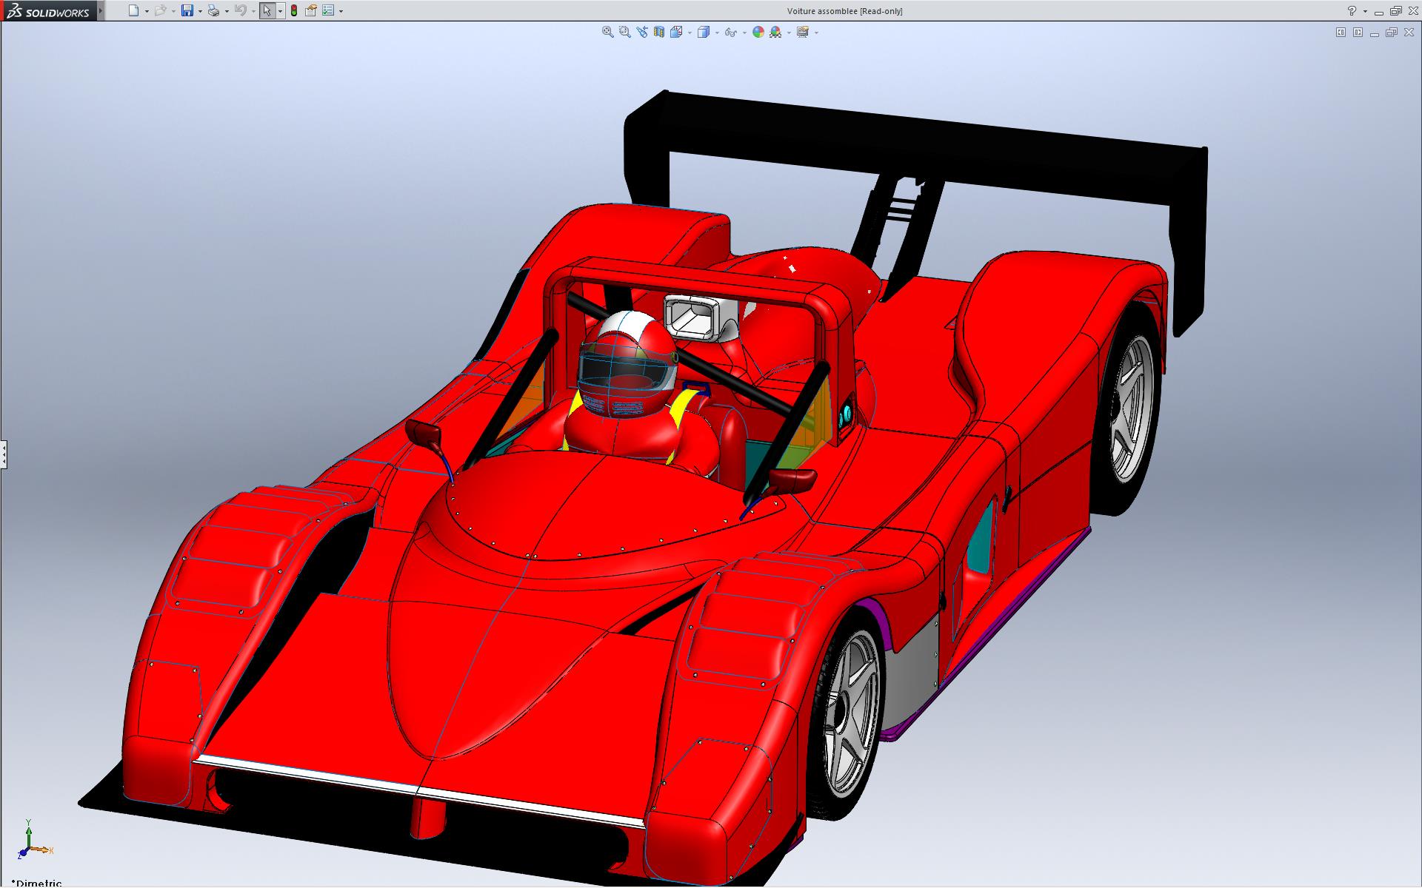This screenshot has width=1422, height=888.
Task: Click the Zoom to Area icon
Action: (624, 32)
